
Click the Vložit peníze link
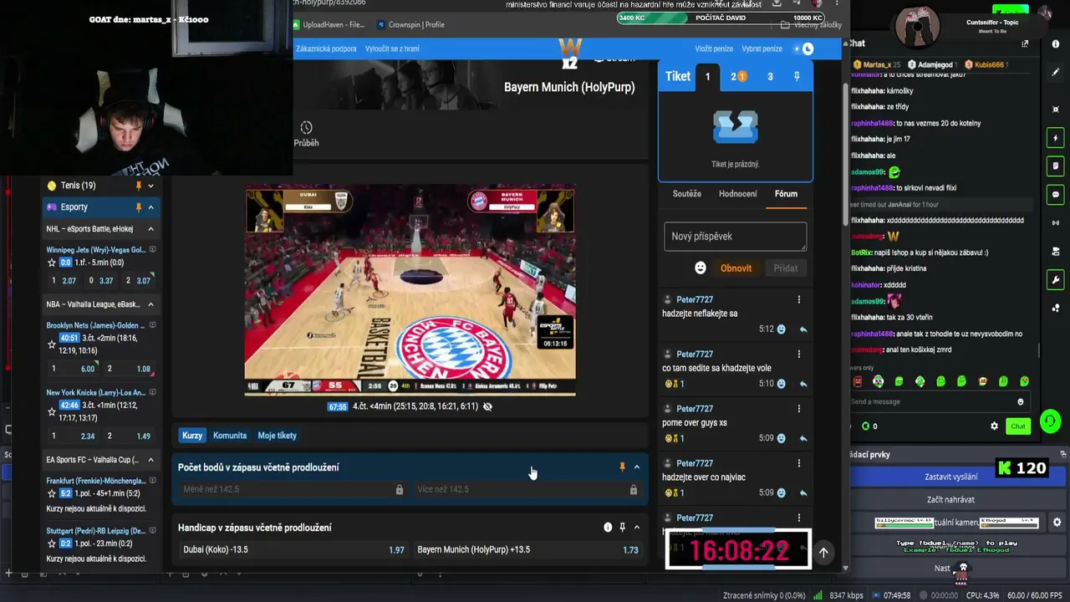714,48
